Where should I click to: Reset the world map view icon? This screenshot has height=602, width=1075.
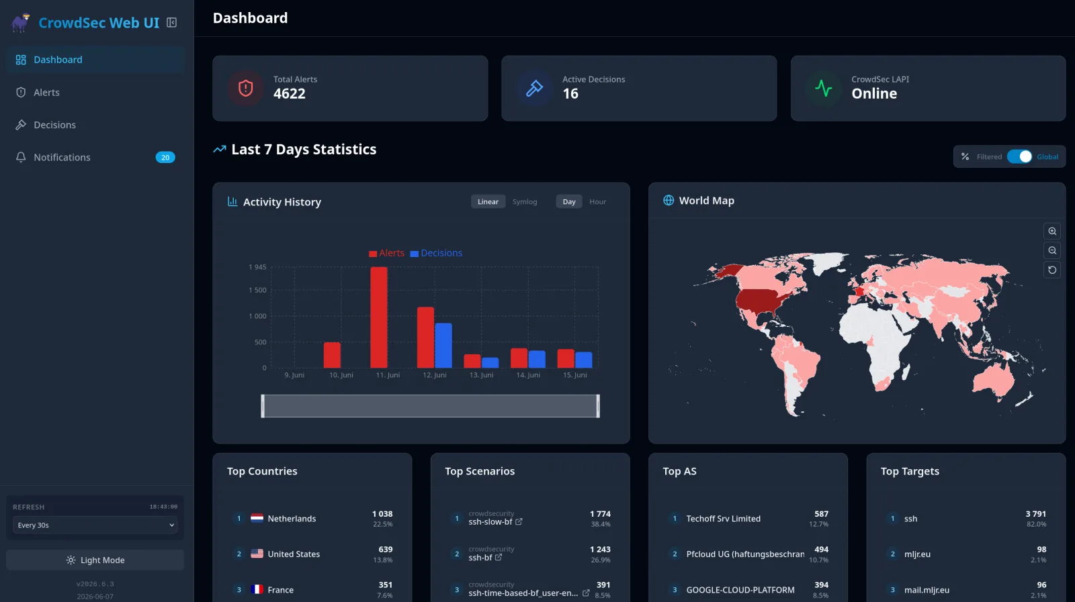point(1052,270)
